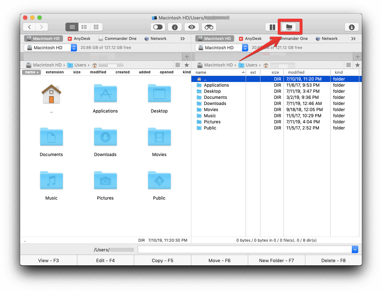Image resolution: width=382 pixels, height=292 pixels.
Task: Toggle Quick Look eye button
Action: click(x=192, y=27)
